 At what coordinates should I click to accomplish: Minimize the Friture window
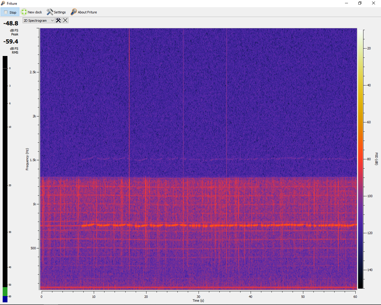(x=346, y=3)
